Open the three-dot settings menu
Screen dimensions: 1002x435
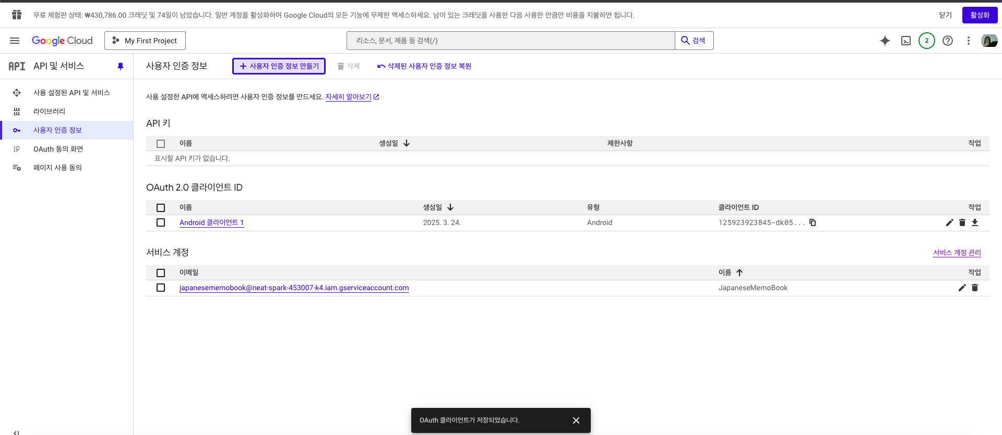[969, 41]
